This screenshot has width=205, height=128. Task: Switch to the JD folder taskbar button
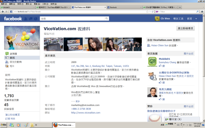41,125
